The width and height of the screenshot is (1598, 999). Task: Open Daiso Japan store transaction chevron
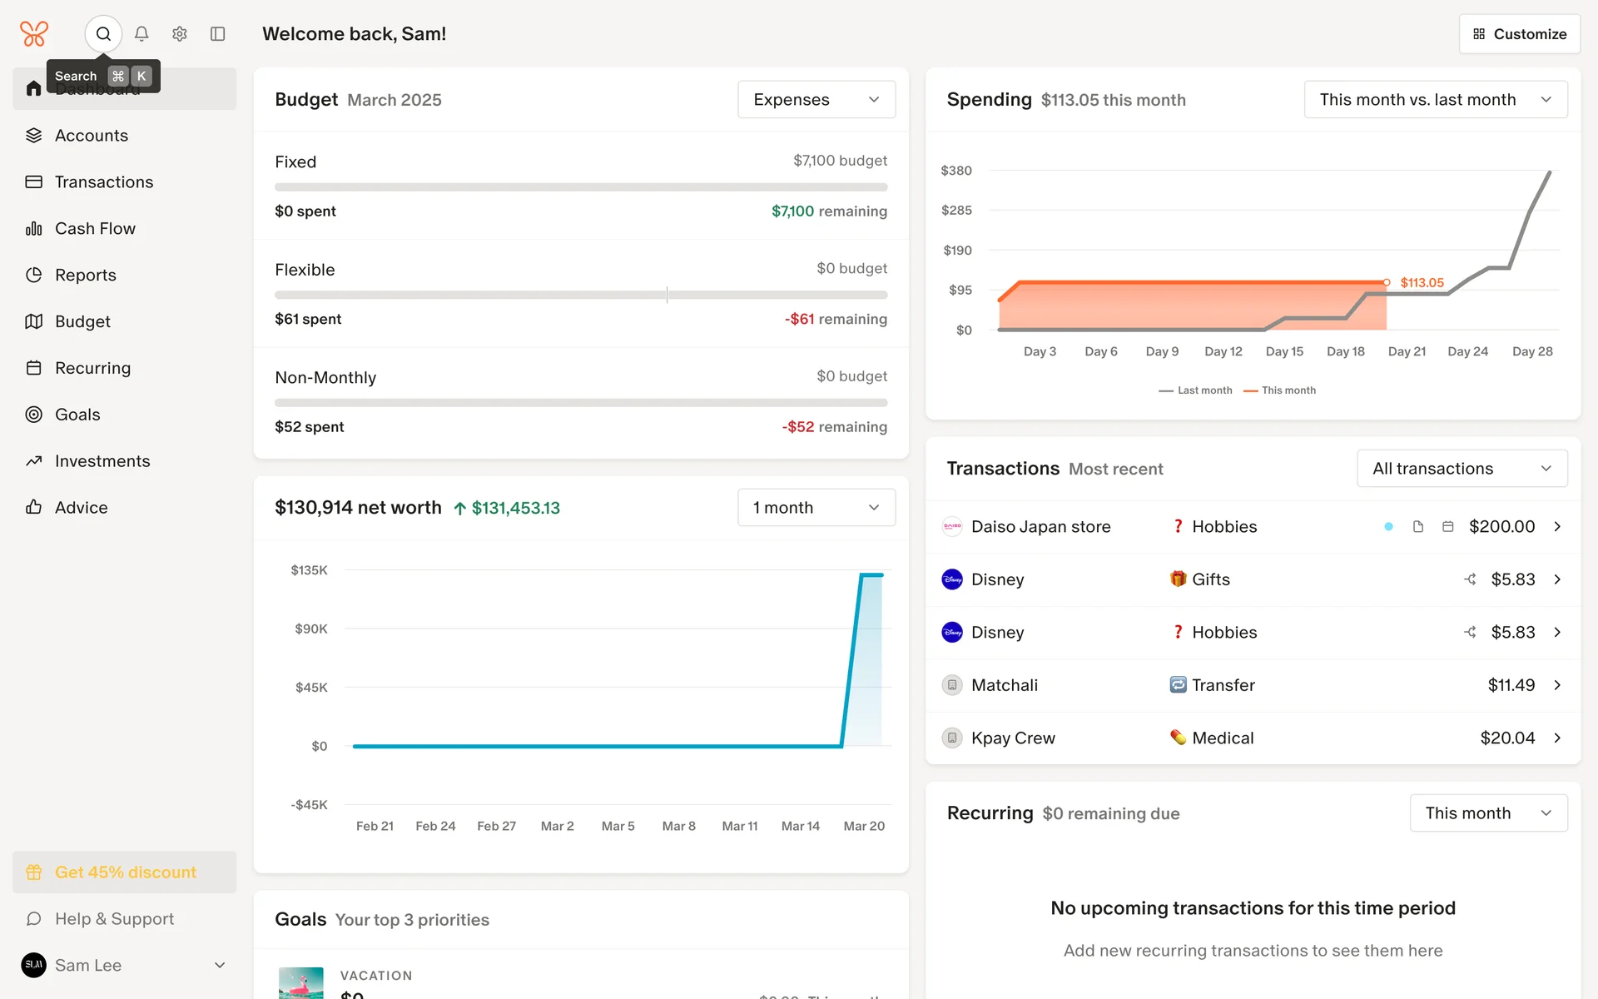pyautogui.click(x=1557, y=527)
